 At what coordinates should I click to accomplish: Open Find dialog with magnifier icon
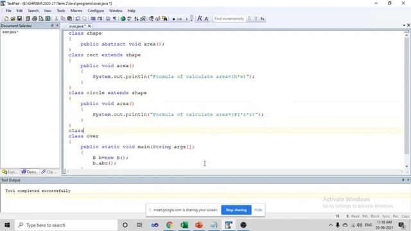tap(152, 19)
